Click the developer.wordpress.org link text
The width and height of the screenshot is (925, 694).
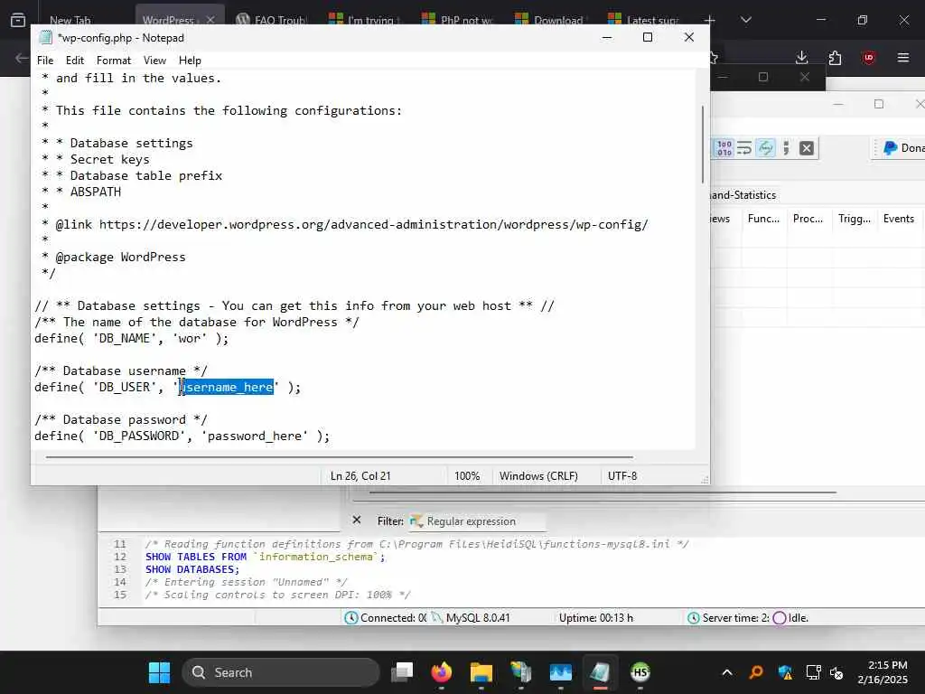(373, 225)
